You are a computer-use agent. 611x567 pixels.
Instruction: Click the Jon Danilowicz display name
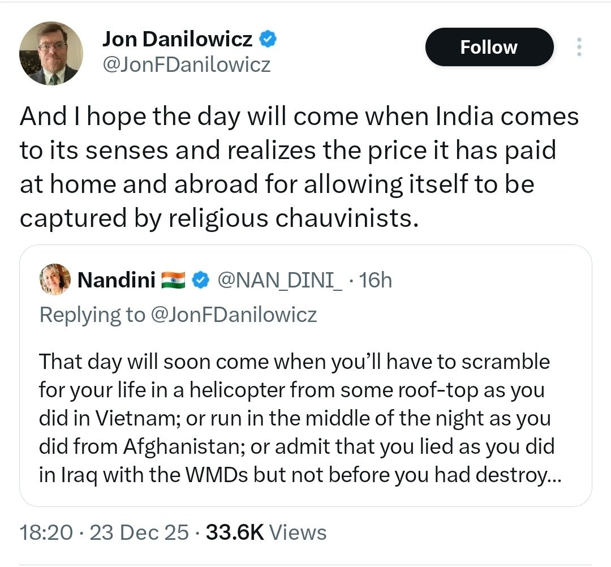click(x=178, y=38)
